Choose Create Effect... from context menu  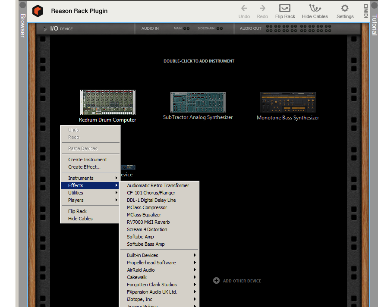coord(91,167)
